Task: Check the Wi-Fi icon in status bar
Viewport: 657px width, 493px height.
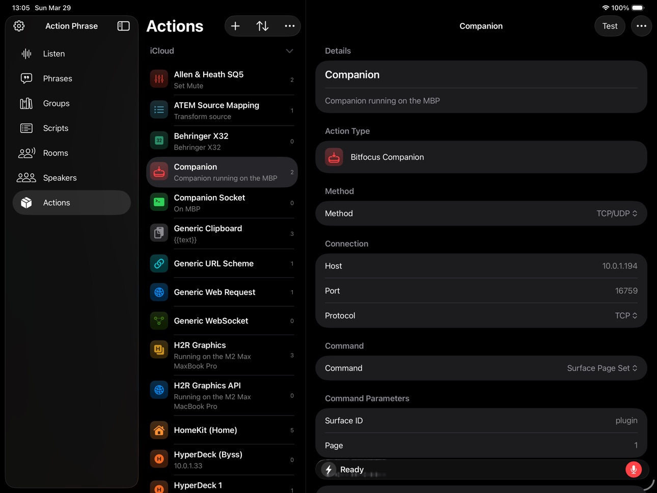Action: tap(606, 8)
